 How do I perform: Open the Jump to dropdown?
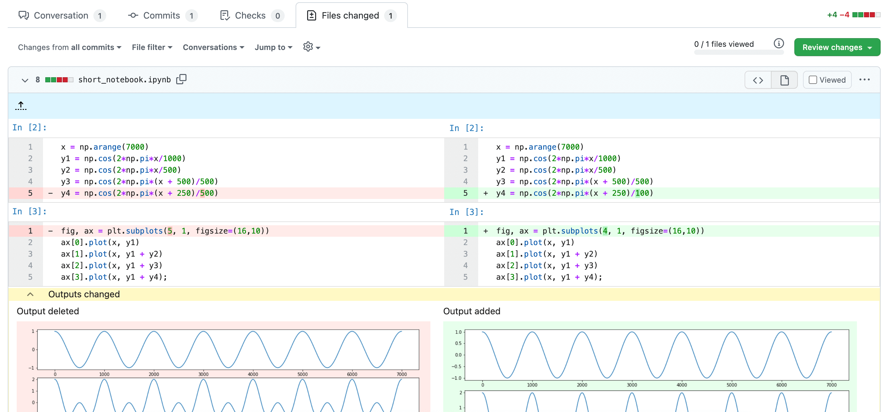273,47
